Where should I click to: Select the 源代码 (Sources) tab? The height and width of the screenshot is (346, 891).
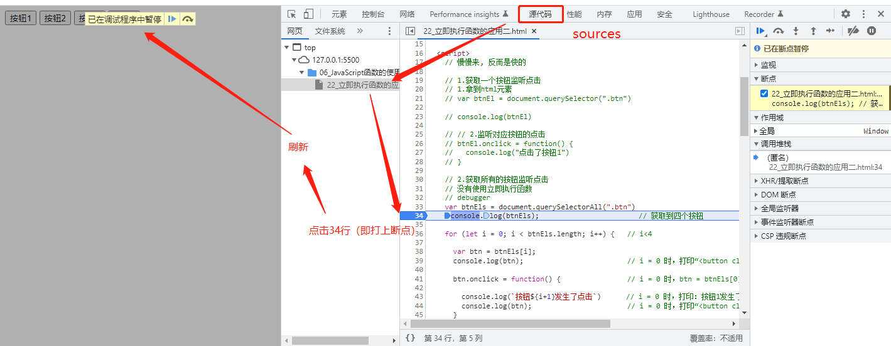540,14
